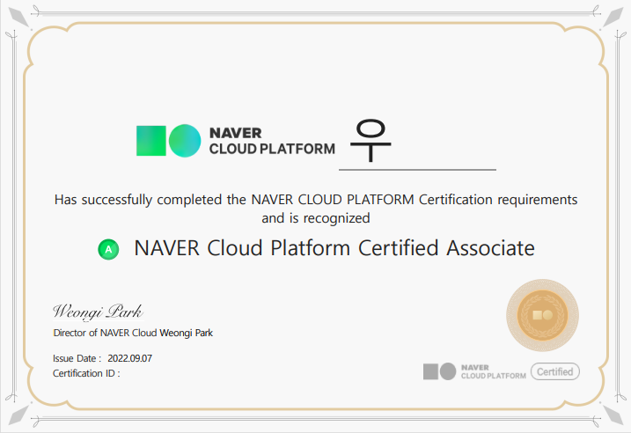Click the gold laurel seal emblem
The height and width of the screenshot is (433, 631).
(542, 315)
